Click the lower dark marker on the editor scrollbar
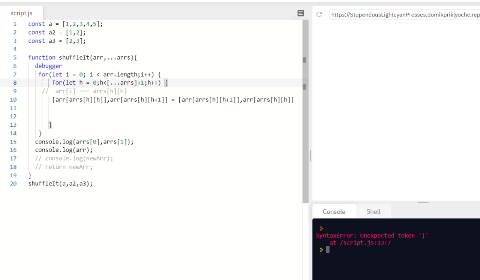Image resolution: width=480 pixels, height=280 pixels. coord(304,87)
